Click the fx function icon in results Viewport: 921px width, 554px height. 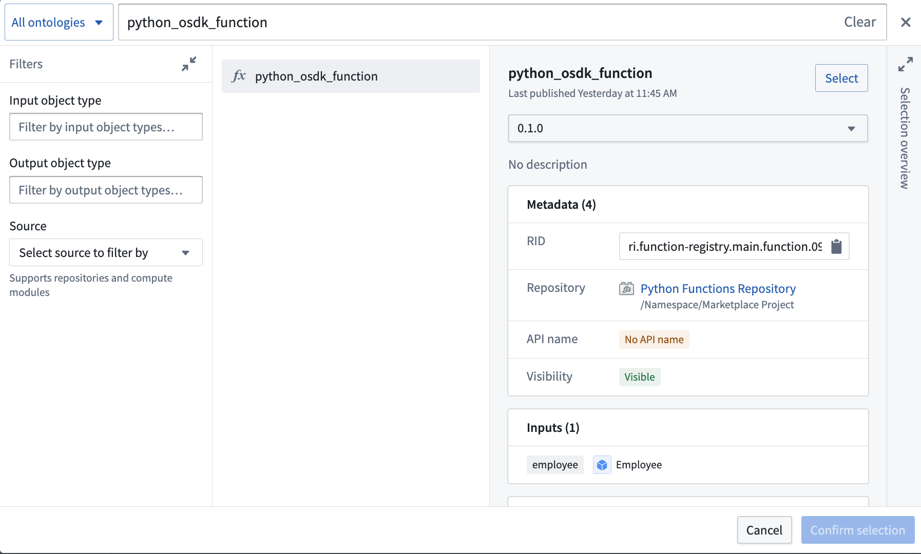pos(239,76)
